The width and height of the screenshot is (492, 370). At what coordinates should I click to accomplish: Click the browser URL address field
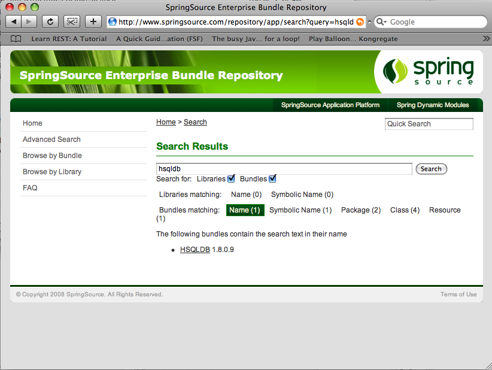[x=236, y=22]
